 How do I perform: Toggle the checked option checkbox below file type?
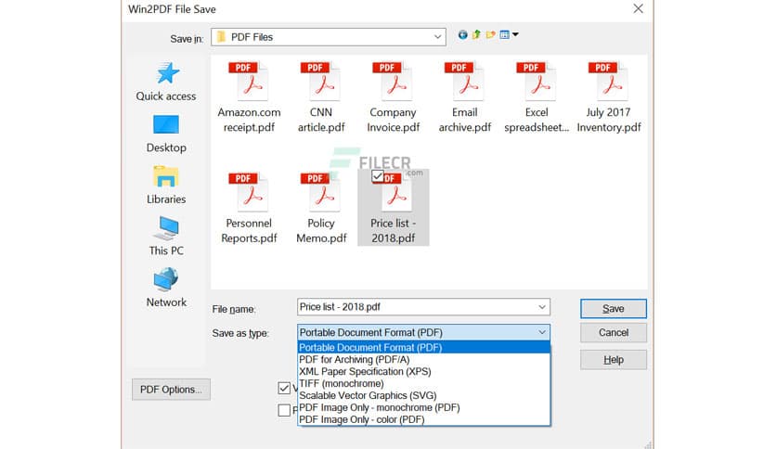(284, 388)
